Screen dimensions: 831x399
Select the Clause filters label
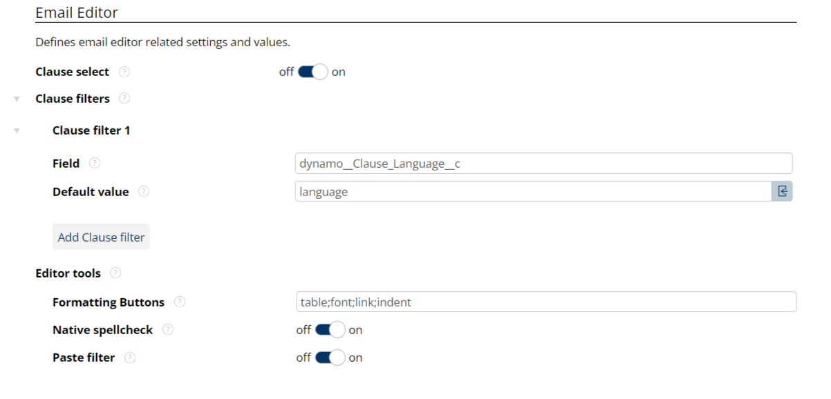tap(73, 99)
